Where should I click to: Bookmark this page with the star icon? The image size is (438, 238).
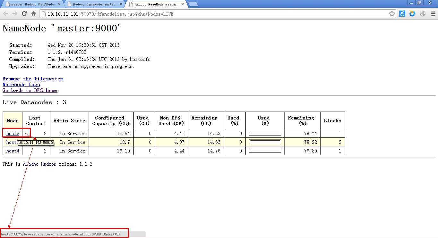[x=392, y=14]
